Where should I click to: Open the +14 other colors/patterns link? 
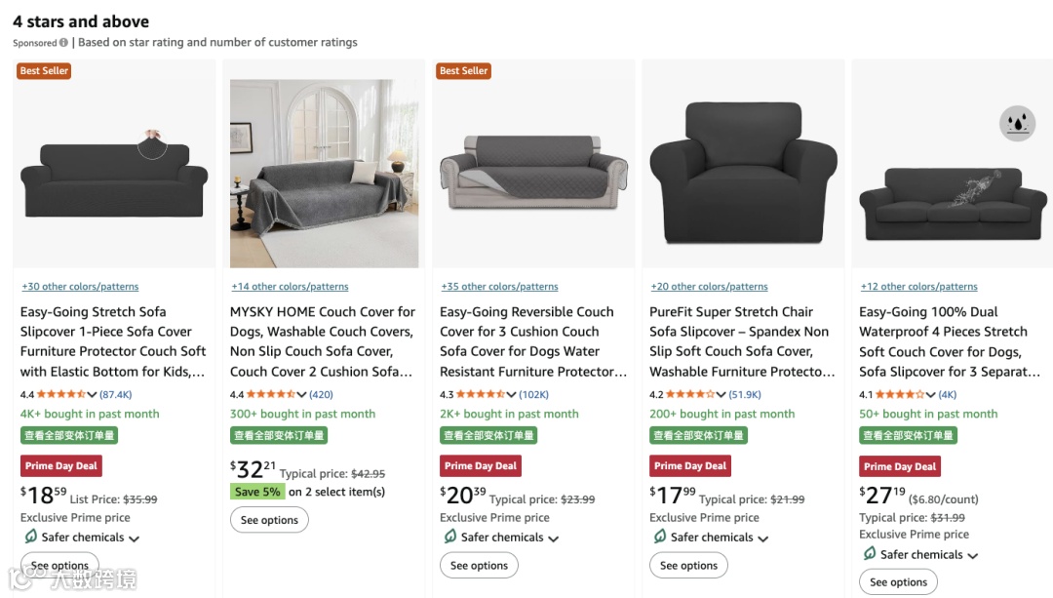click(x=290, y=287)
